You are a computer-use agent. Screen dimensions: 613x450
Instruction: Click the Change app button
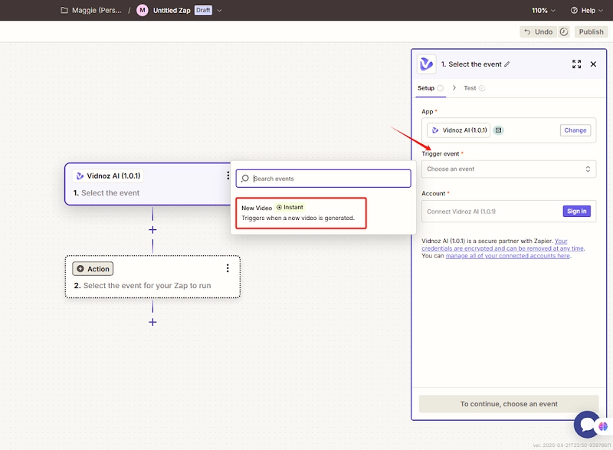click(x=575, y=130)
